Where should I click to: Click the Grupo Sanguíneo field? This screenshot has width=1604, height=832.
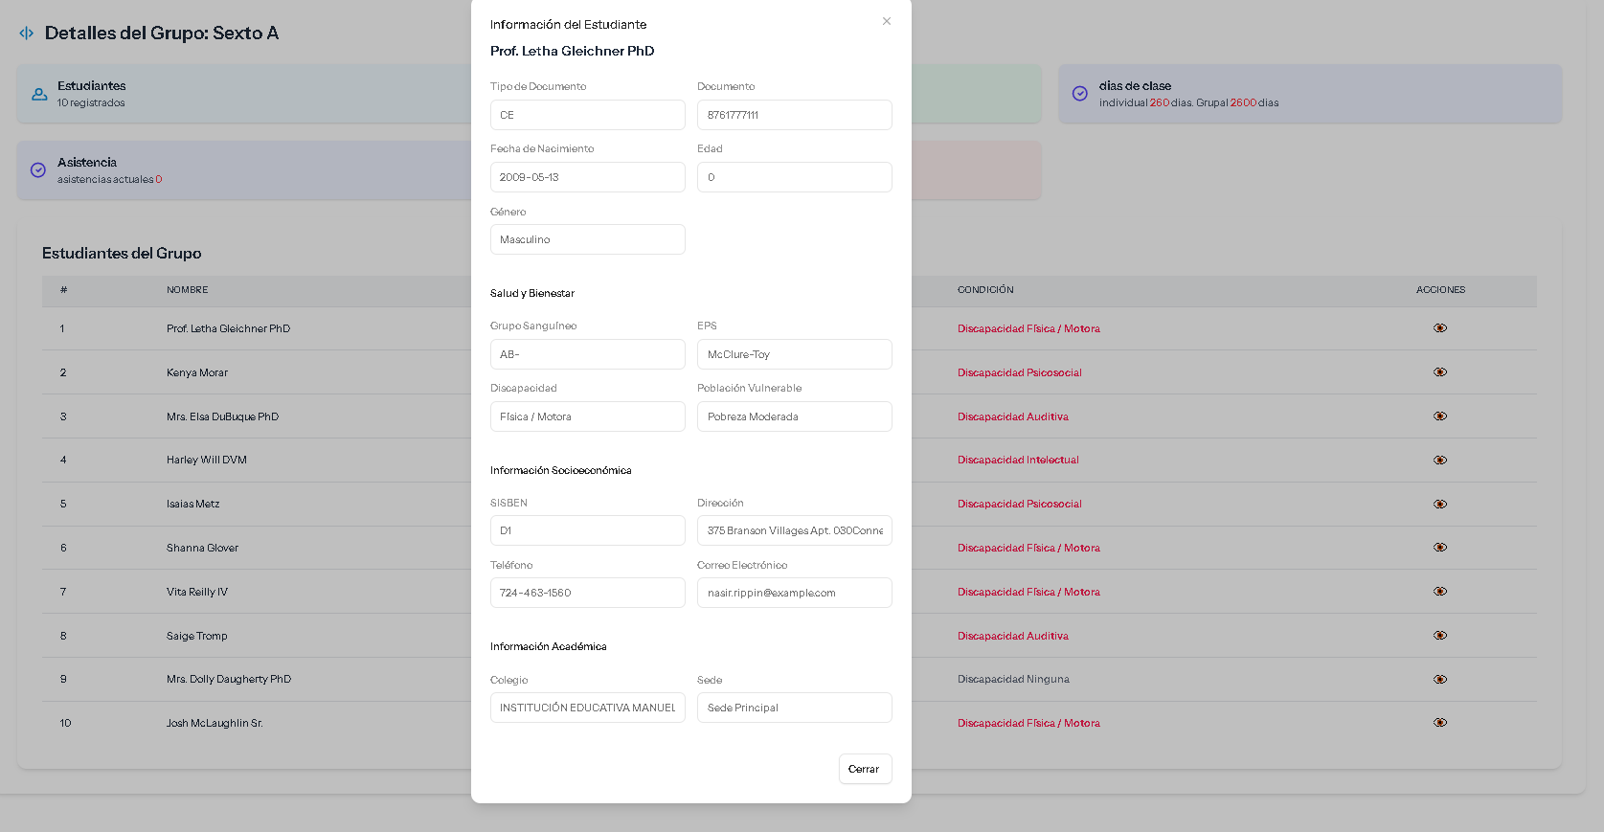pyautogui.click(x=587, y=354)
